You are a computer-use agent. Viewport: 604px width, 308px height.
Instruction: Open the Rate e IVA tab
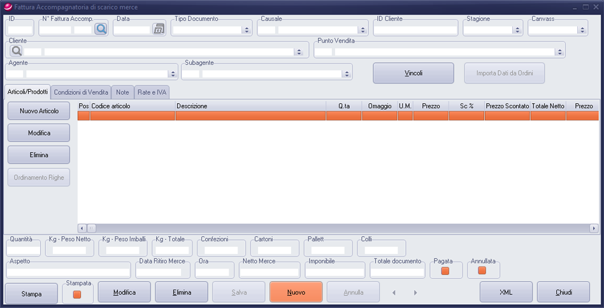pyautogui.click(x=152, y=92)
